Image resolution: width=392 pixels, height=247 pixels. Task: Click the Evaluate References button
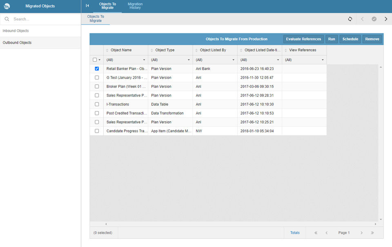tap(303, 39)
